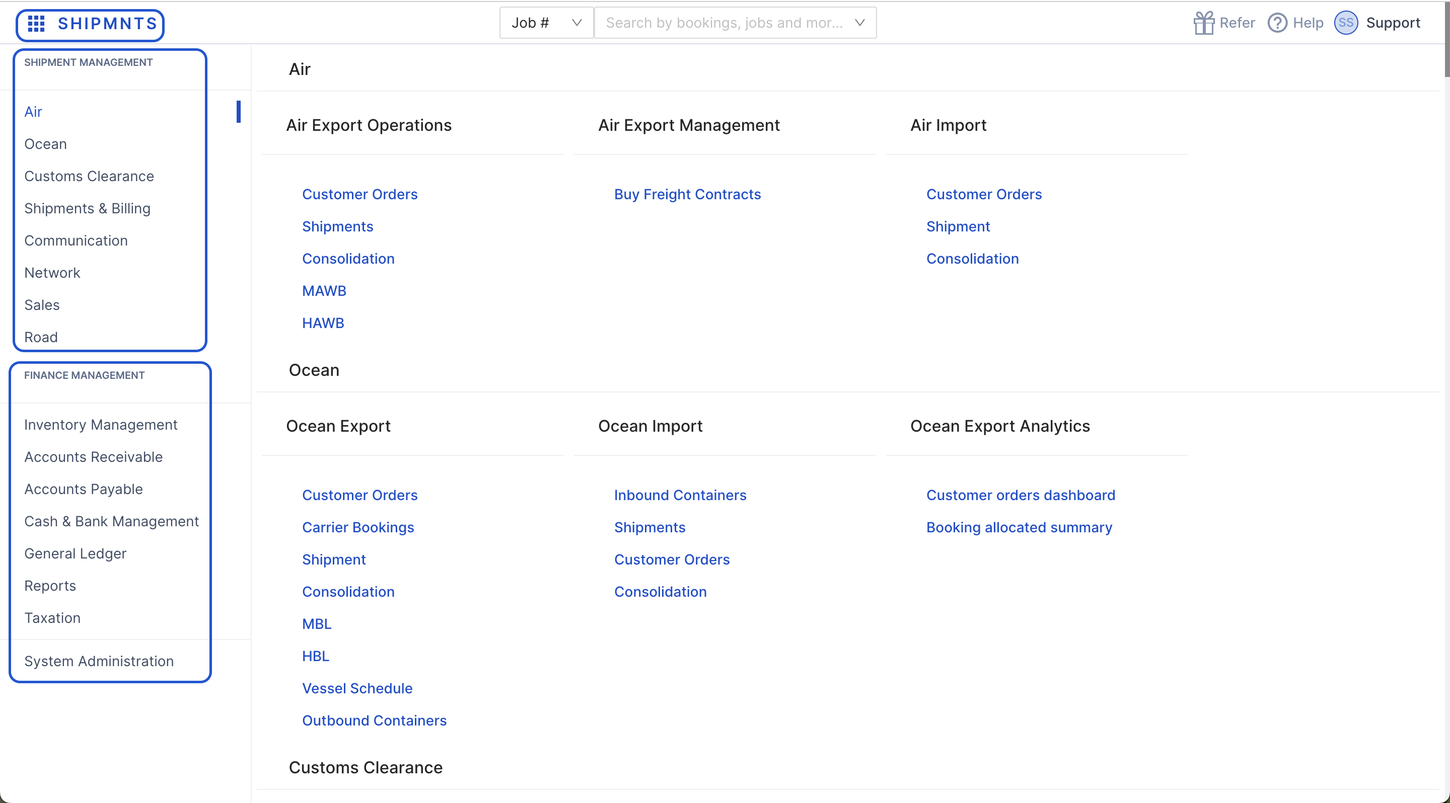Open Accounts Receivable
The image size is (1450, 803).
94,457
